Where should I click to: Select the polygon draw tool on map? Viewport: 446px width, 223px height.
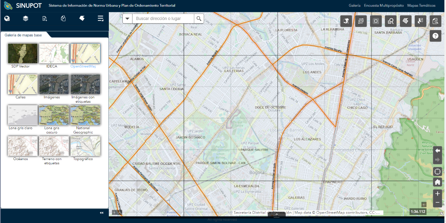(406, 21)
